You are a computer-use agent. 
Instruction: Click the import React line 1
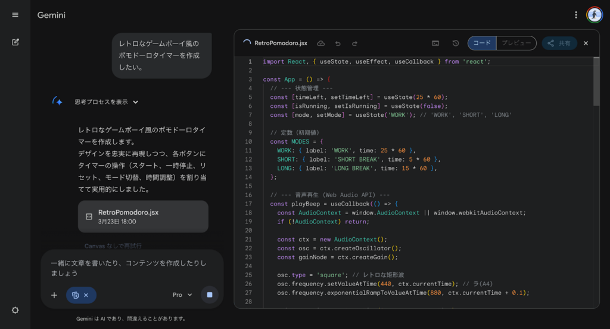(x=376, y=61)
